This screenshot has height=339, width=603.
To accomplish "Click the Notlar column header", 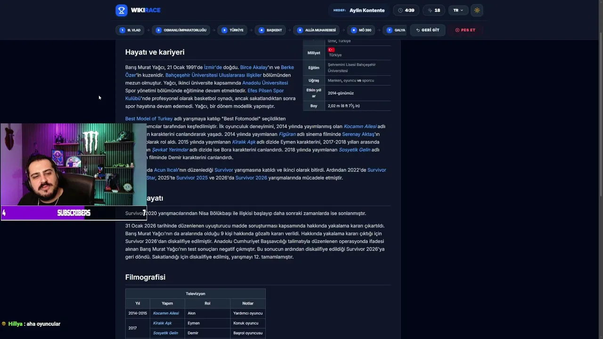I will pos(248,304).
